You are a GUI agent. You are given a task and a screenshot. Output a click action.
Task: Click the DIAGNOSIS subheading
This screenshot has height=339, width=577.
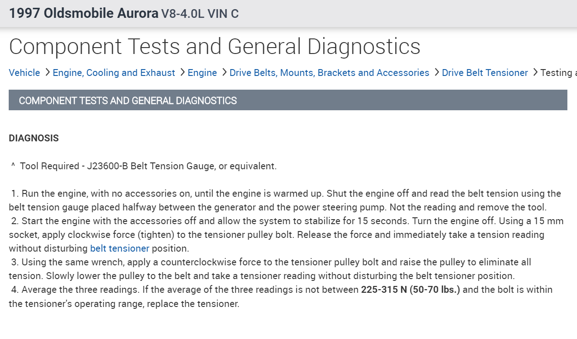34,138
